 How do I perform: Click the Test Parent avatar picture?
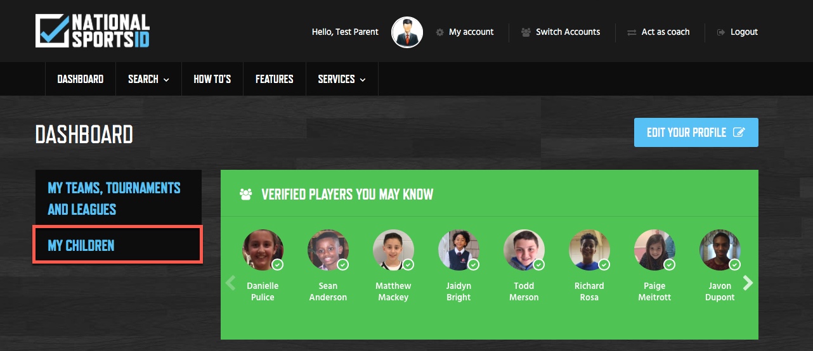(x=407, y=32)
